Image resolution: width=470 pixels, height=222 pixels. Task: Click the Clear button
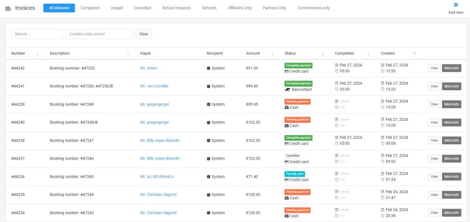144,34
